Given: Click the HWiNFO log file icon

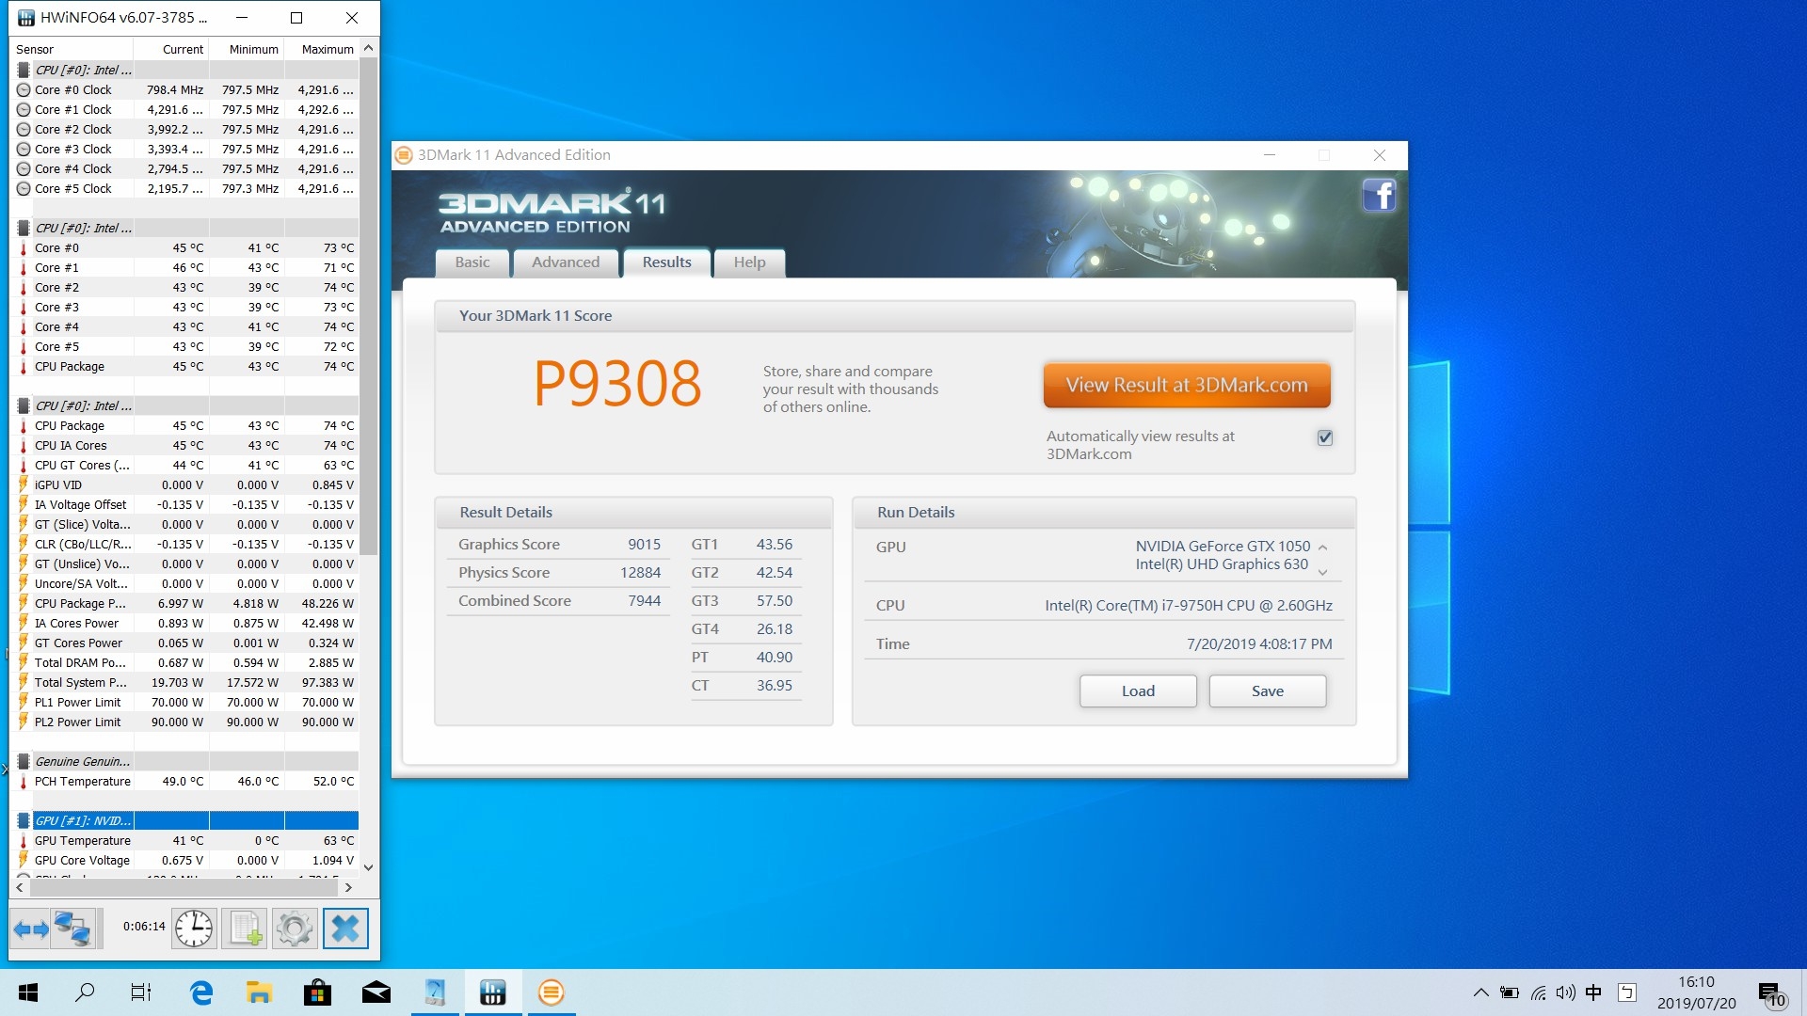Looking at the screenshot, I should (245, 929).
